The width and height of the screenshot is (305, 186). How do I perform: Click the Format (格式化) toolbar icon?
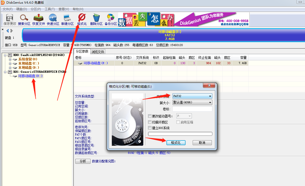coord(82,20)
